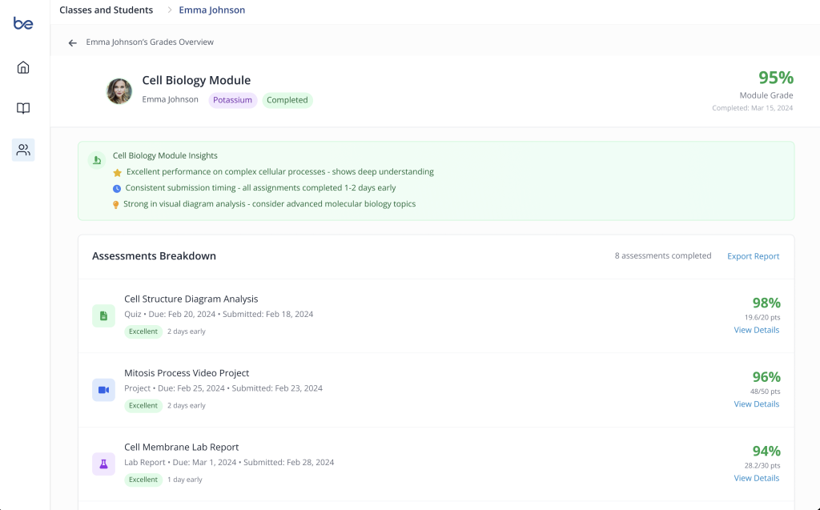The width and height of the screenshot is (820, 510).
Task: View Details for Mitosis Process Video Project
Action: coord(756,404)
